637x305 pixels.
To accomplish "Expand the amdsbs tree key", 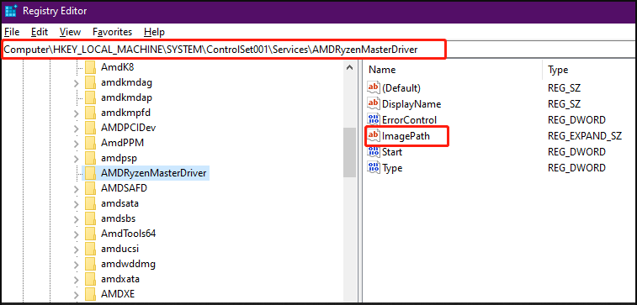I will pos(76,219).
